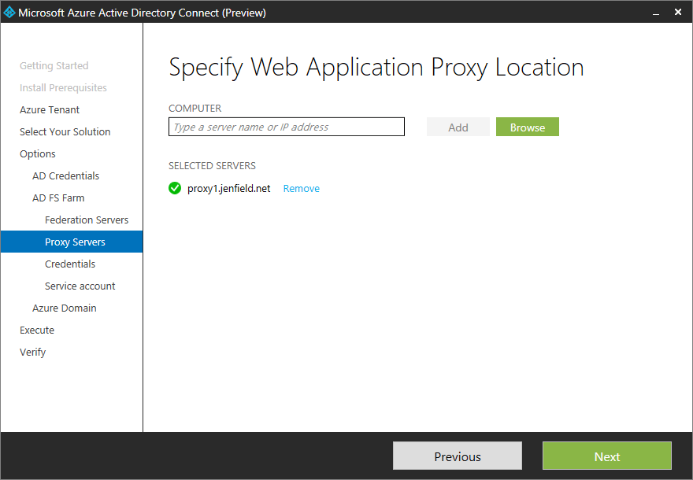This screenshot has width=693, height=480.
Task: Click the Next button
Action: pos(607,456)
